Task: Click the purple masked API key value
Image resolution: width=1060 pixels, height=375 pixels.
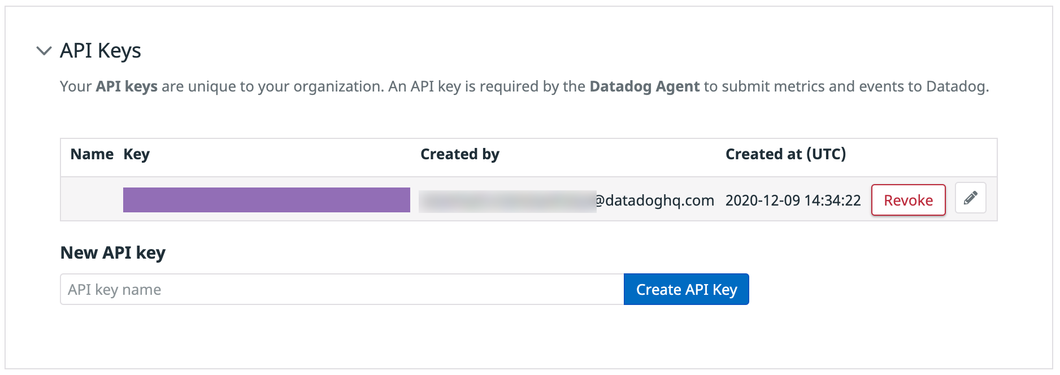Action: [x=266, y=200]
